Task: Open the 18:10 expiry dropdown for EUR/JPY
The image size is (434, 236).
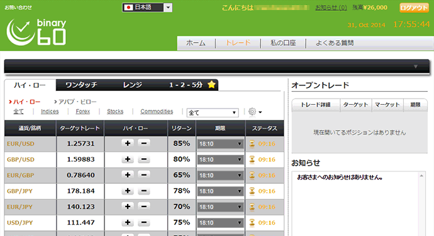Action: (220, 207)
